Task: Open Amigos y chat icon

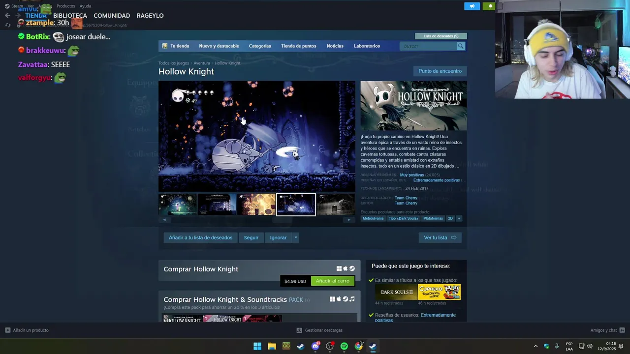Action: pyautogui.click(x=622, y=330)
